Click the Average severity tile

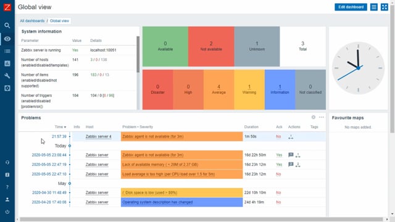218,89
